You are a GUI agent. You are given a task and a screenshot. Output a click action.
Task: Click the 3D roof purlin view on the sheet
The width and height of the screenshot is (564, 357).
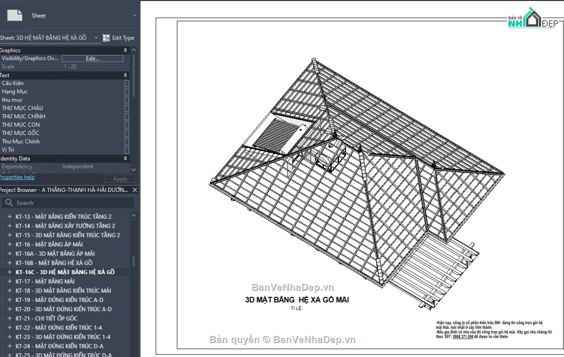coord(357,183)
